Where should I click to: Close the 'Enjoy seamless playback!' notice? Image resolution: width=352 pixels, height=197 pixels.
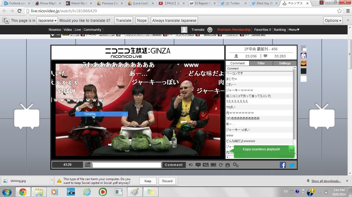click(x=292, y=148)
